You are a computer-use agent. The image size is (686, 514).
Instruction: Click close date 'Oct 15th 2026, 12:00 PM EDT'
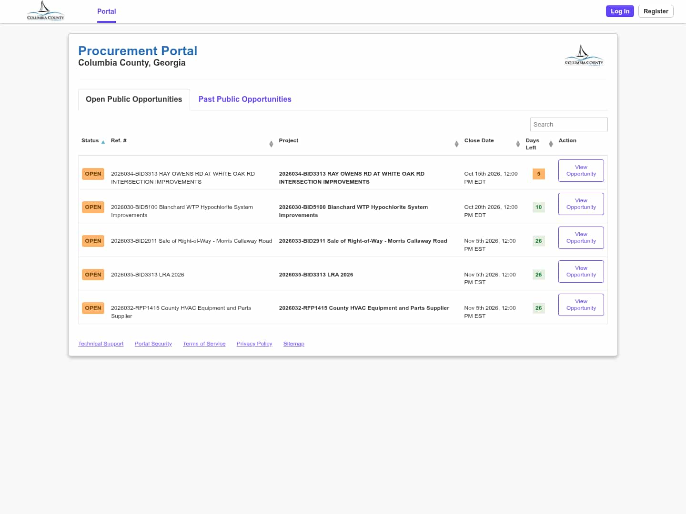[491, 178]
